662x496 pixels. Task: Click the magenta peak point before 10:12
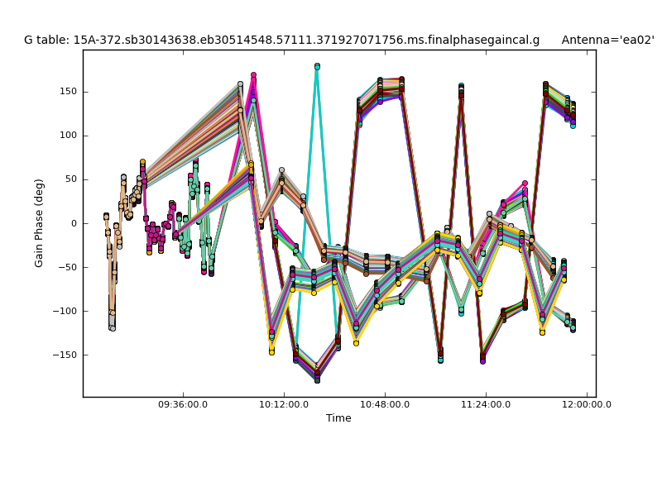253,75
